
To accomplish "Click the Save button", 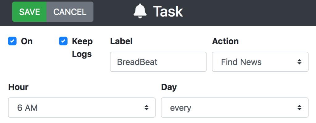I will click(29, 12).
